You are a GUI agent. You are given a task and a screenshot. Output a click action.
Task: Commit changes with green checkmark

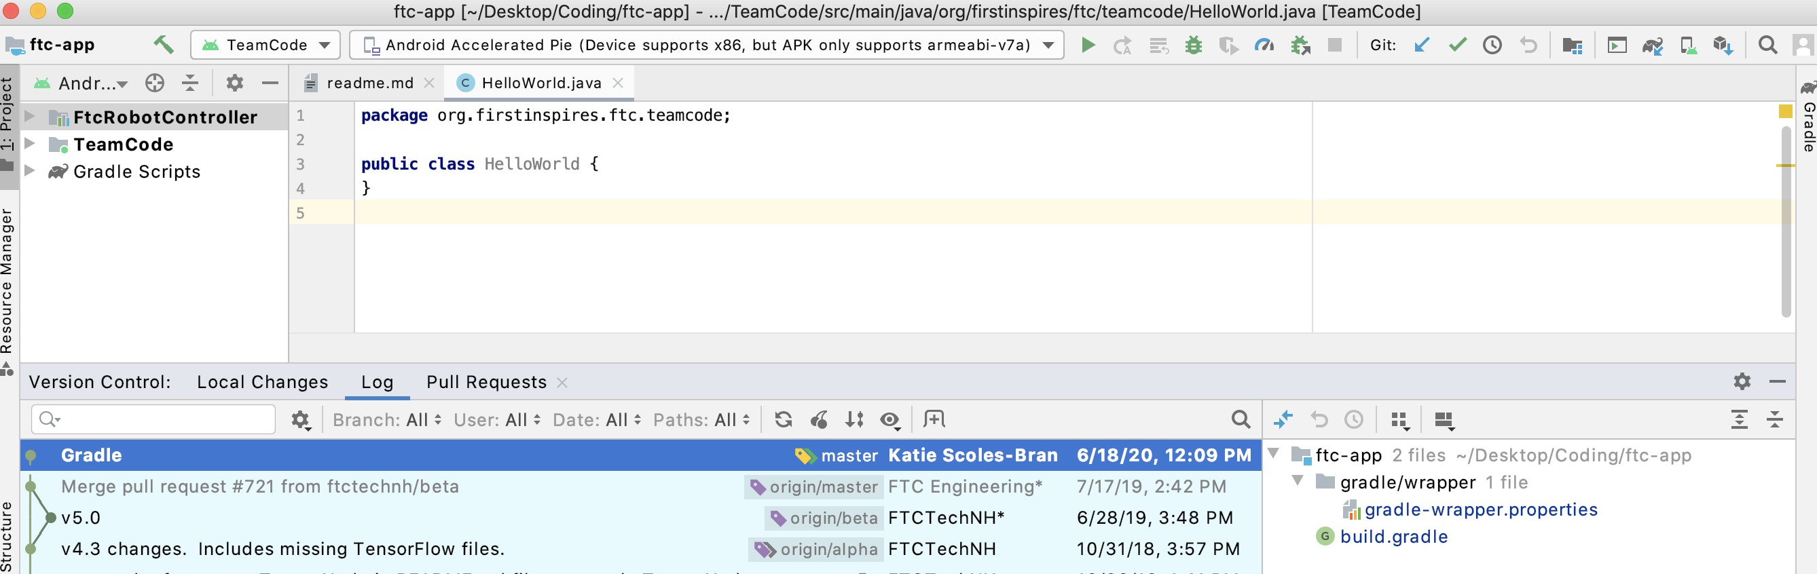coord(1457,45)
